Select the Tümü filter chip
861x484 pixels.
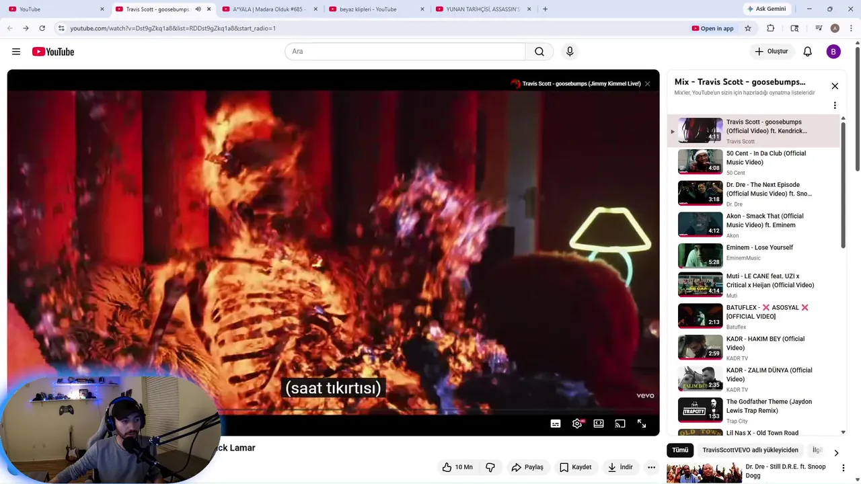point(680,450)
